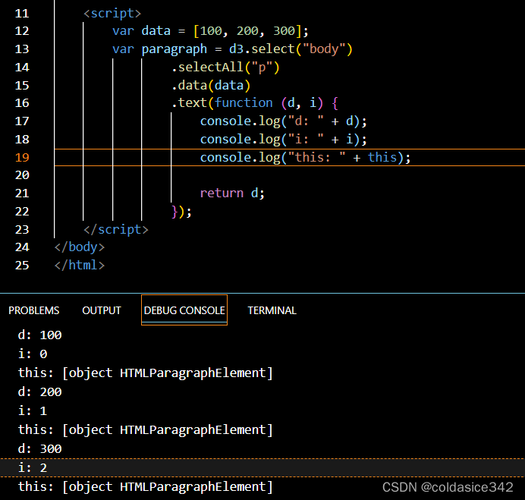Click the opening <script> tag text
525x500 pixels.
112,14
